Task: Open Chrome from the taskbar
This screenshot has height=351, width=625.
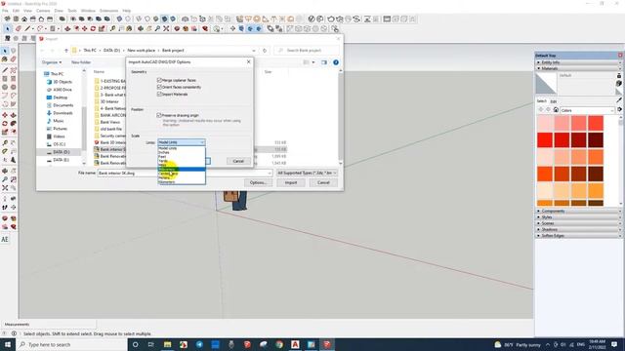Action: coord(279,344)
